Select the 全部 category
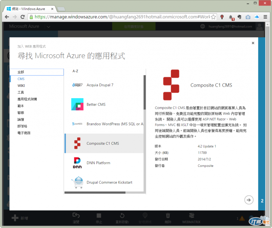Screen dimensions: 272x228 coord(37,72)
